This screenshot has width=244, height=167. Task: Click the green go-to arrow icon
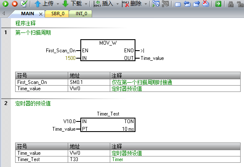tap(218, 4)
